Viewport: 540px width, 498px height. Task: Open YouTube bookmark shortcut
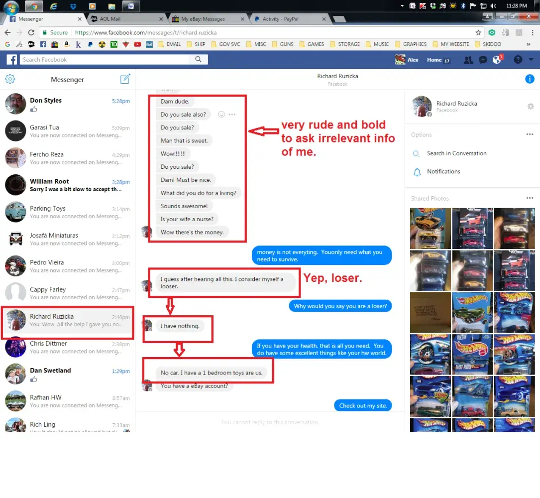click(x=137, y=44)
